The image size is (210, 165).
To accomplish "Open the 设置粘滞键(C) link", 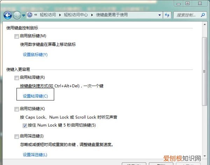I will point(35,96).
